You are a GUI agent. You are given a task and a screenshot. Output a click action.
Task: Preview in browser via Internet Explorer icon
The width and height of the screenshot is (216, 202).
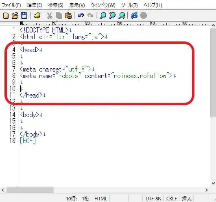pos(134,15)
